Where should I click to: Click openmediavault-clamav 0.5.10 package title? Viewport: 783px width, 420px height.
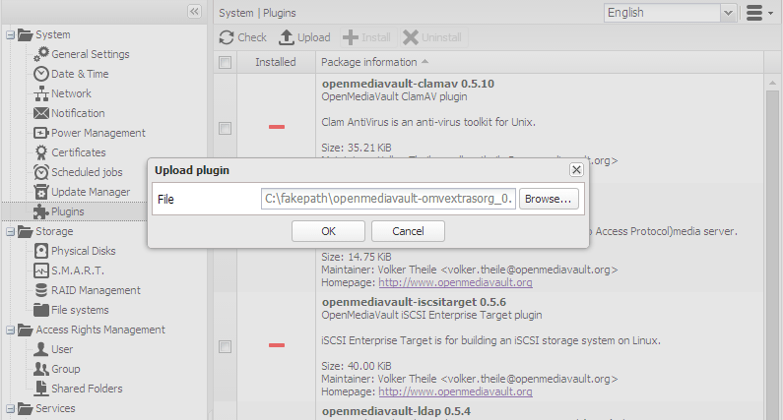[408, 84]
